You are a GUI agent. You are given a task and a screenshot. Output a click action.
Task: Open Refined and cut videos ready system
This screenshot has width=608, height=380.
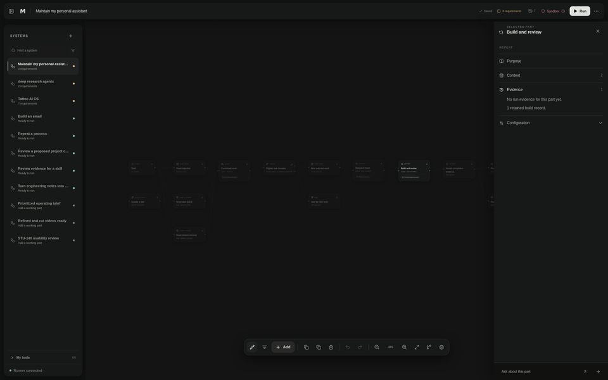43,224
